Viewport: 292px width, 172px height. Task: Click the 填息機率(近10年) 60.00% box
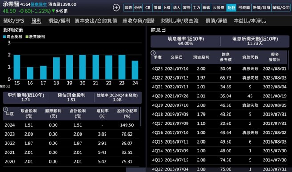[x=186, y=41]
